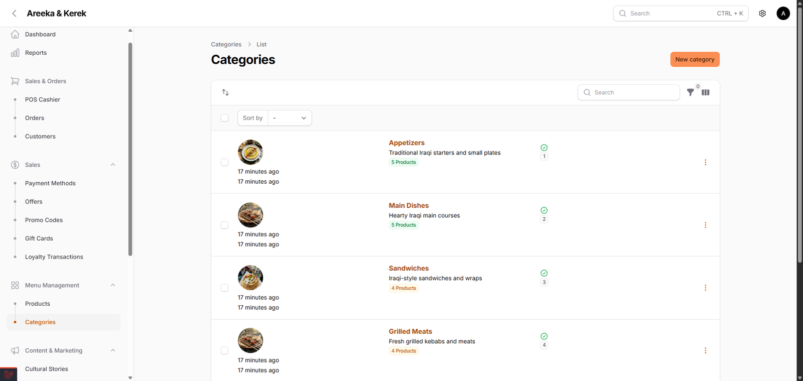Open actions menu for Sandwiches row
803x381 pixels.
coord(705,288)
